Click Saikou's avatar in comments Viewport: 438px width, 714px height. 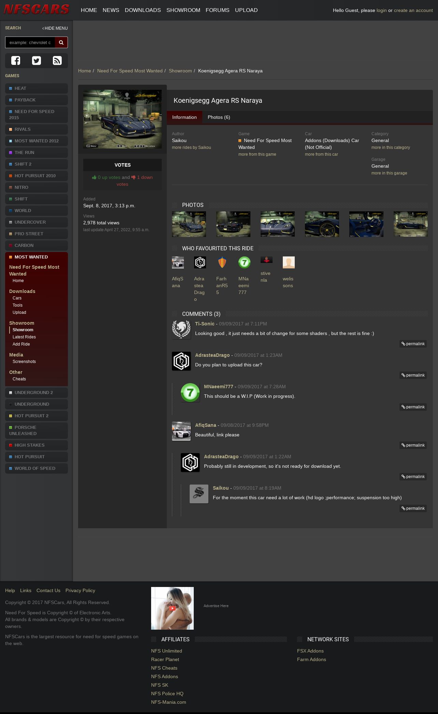199,494
